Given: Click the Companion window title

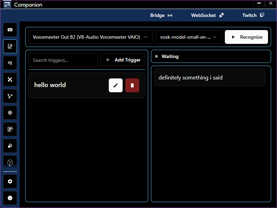Looking at the screenshot, I should click(28, 5).
